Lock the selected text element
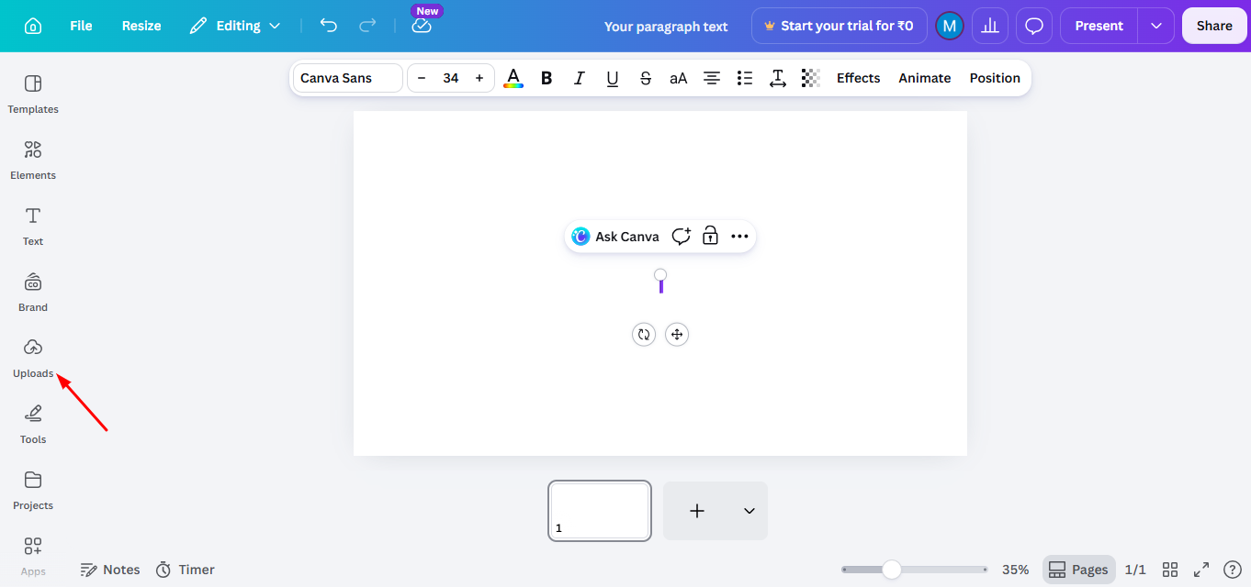The width and height of the screenshot is (1251, 587). [x=710, y=237]
